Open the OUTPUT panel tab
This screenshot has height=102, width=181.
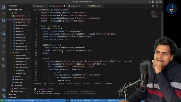pyautogui.click(x=52, y=84)
